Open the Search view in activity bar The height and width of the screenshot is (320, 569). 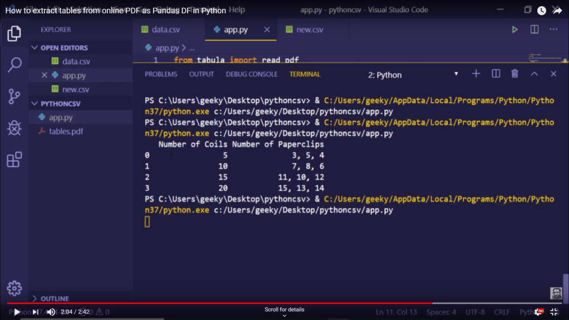[x=14, y=65]
